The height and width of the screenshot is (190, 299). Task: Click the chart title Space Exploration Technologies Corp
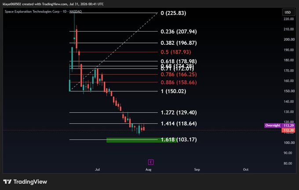(32, 11)
